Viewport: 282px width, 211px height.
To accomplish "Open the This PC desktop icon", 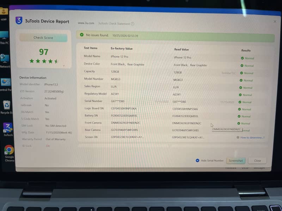I will tap(4, 38).
